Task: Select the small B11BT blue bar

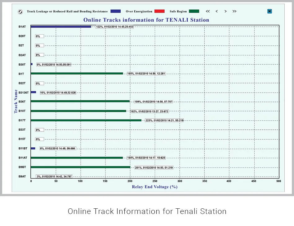Action: click(x=33, y=148)
